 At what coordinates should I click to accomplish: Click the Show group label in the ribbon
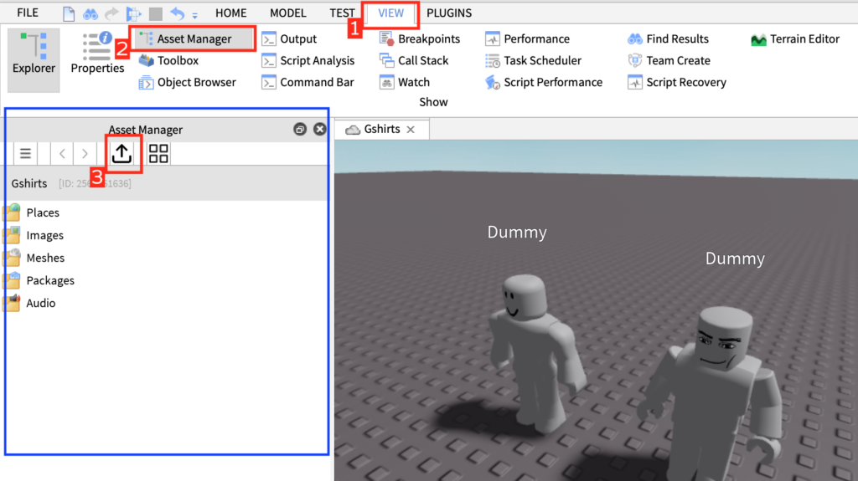coord(433,102)
